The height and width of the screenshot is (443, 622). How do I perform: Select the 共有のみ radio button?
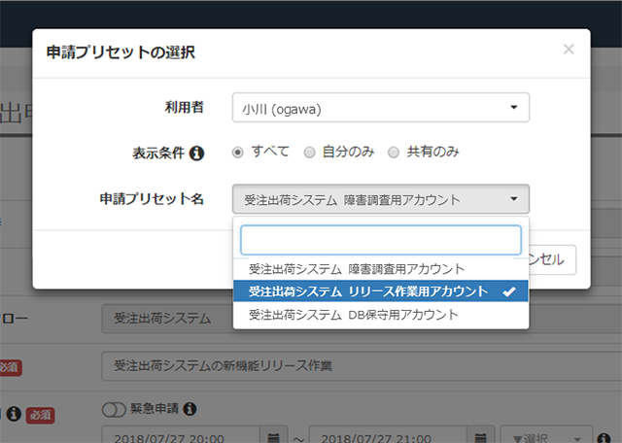point(393,153)
